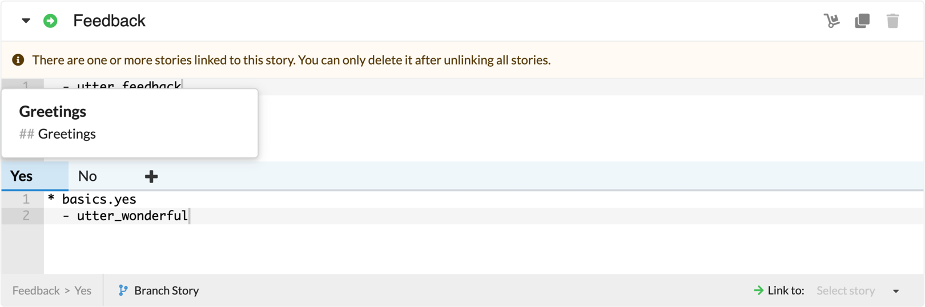Collapse the Feedback story with caret
This screenshot has width=925, height=307.
pos(26,21)
